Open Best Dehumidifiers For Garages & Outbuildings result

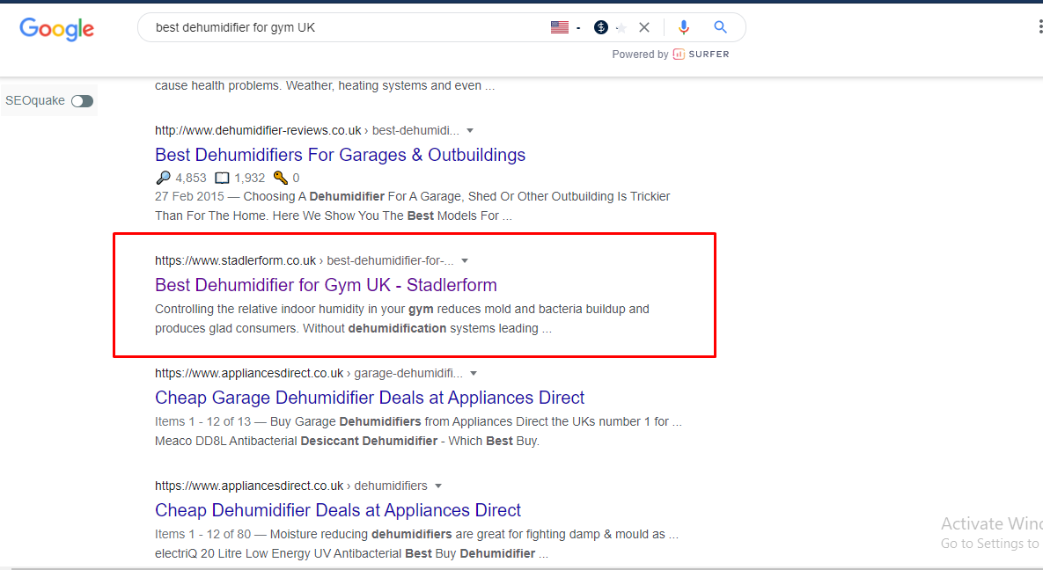pos(340,155)
